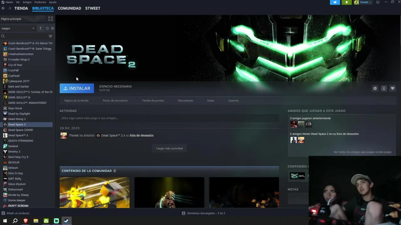Click the library search input field
The image size is (401, 225).
[x=26, y=36]
